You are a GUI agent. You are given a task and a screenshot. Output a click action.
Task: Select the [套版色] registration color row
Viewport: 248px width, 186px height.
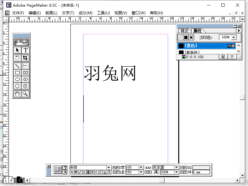click(206, 52)
